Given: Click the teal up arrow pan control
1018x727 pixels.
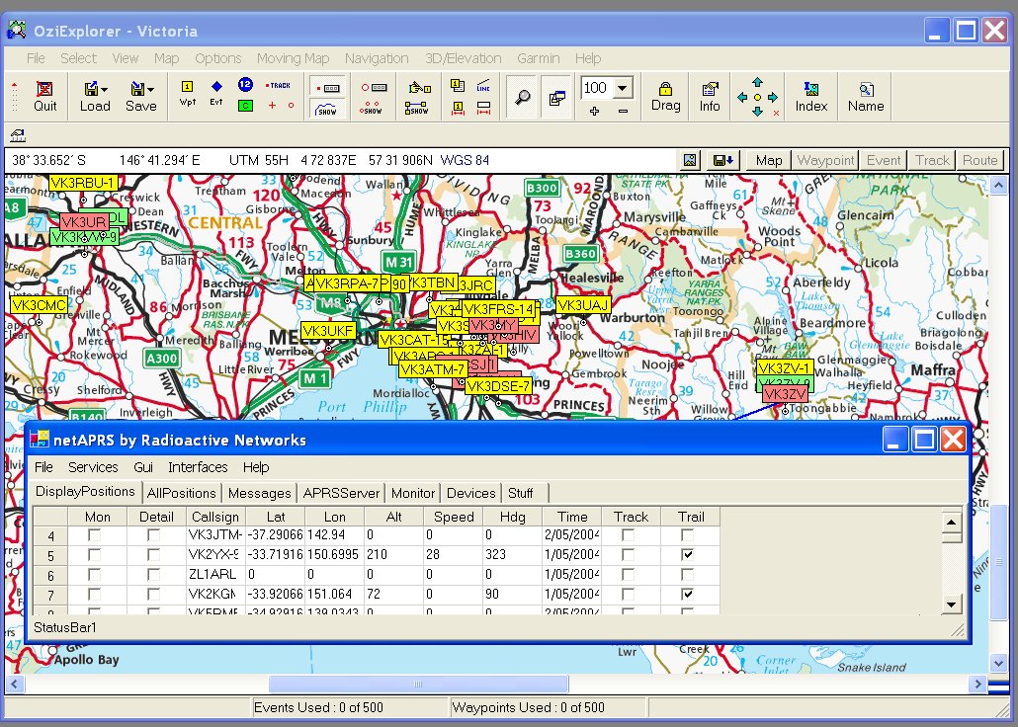Looking at the screenshot, I should [x=758, y=82].
